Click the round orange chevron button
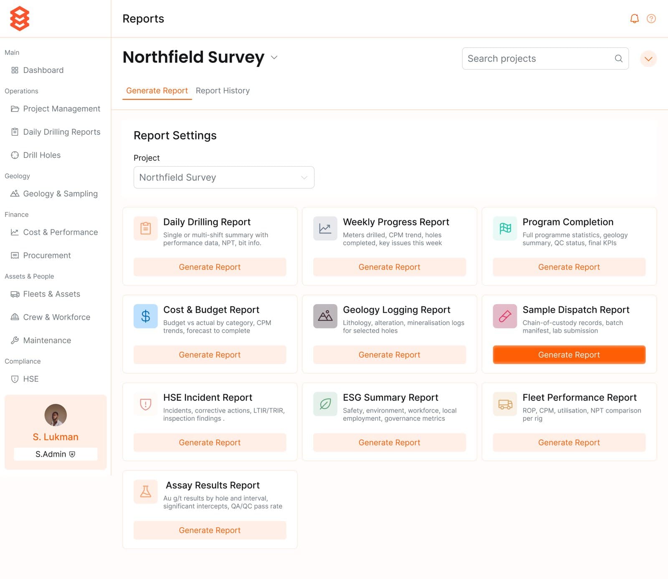This screenshot has width=668, height=579. (x=648, y=58)
